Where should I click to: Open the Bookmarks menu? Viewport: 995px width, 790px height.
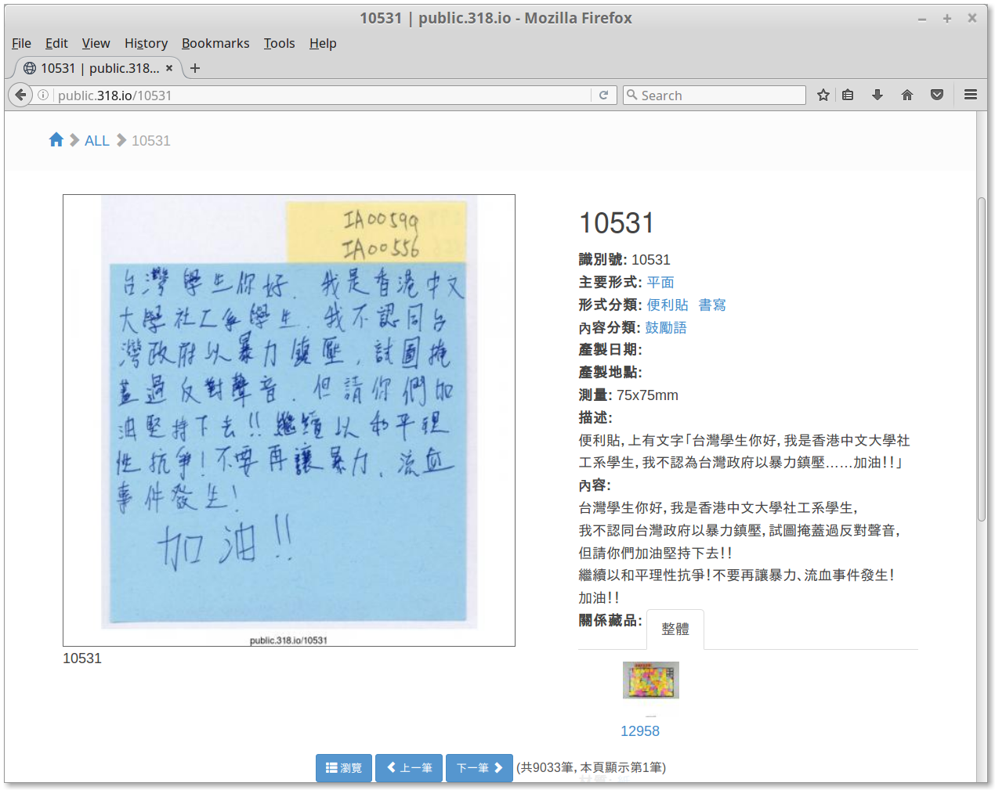tap(215, 43)
